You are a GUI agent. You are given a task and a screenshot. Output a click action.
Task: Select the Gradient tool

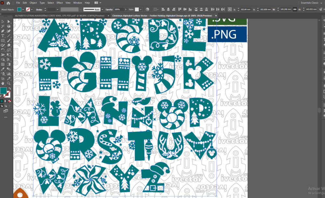tap(9, 64)
